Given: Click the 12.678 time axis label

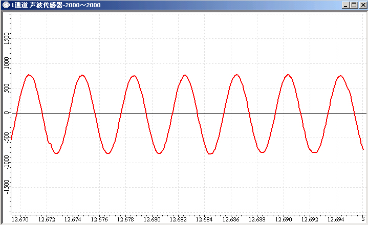Looking at the screenshot, I should point(126,219).
